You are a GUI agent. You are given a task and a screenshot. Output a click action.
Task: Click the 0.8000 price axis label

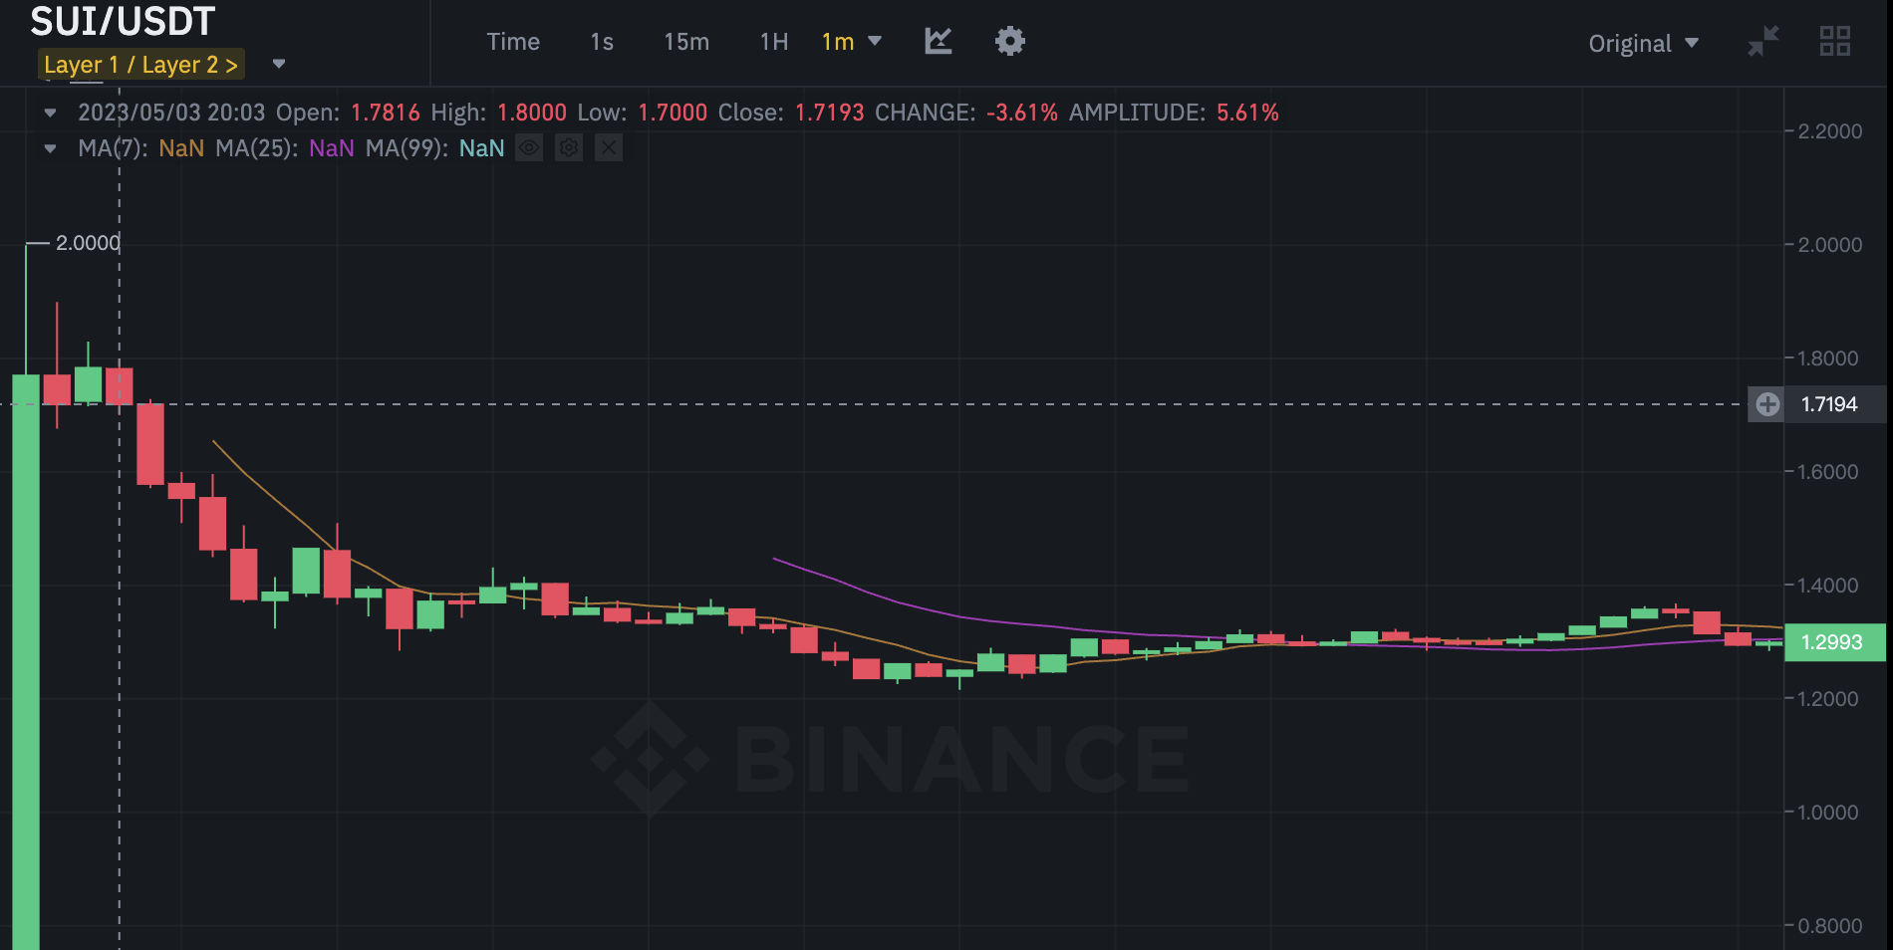coord(1830,926)
